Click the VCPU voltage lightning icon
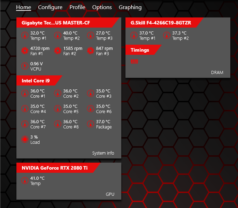 (25, 66)
